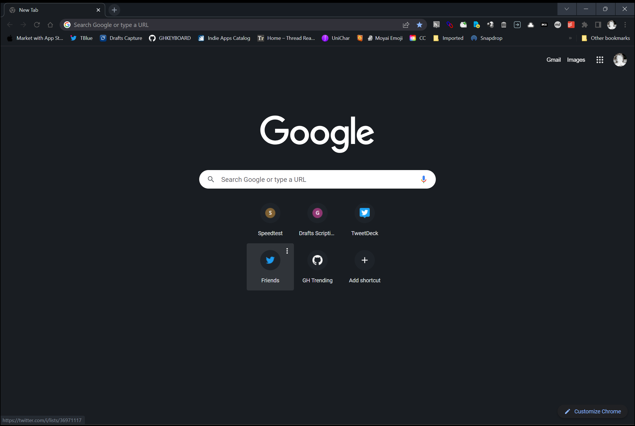Click the md extension icon in the toolbar

point(557,25)
